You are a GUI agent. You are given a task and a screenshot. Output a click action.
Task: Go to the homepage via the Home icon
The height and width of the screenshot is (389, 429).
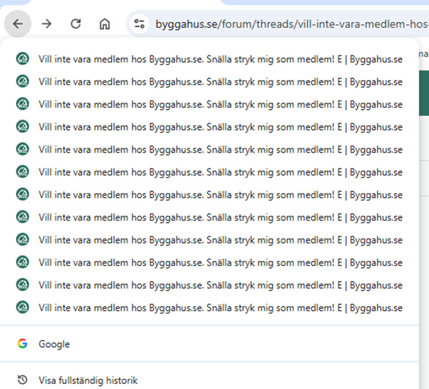(x=105, y=24)
